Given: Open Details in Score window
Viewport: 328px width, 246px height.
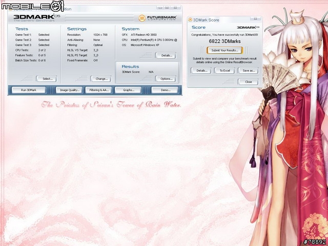Looking at the screenshot, I should (201, 71).
